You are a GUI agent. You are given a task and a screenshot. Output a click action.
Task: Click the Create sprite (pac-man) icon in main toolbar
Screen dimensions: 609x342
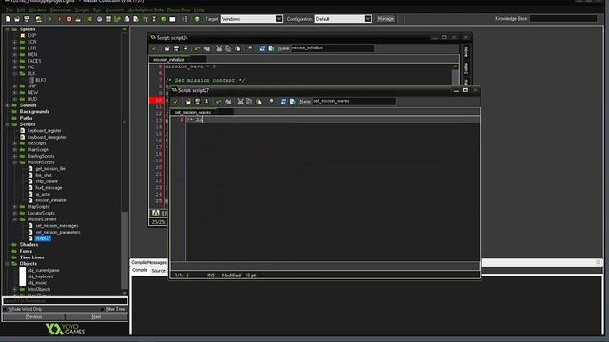coord(90,19)
